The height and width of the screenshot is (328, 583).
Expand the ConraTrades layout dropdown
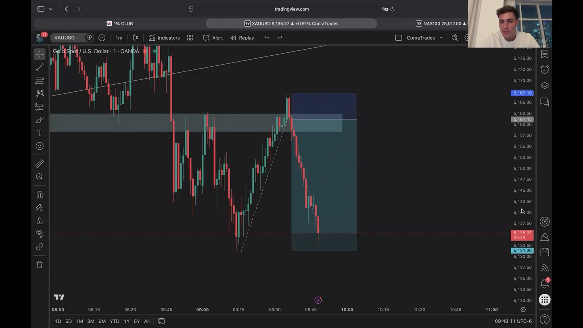[x=441, y=38]
